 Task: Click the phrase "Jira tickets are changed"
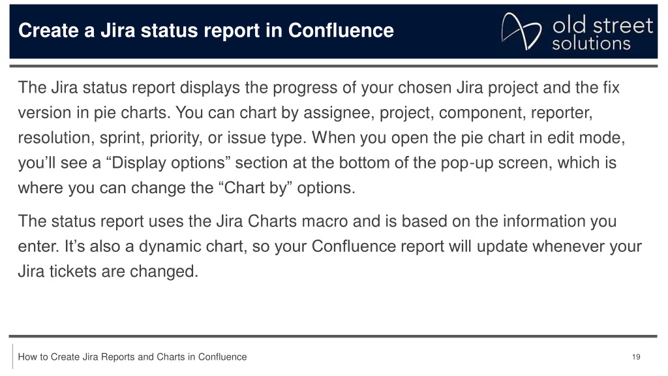tap(108, 272)
